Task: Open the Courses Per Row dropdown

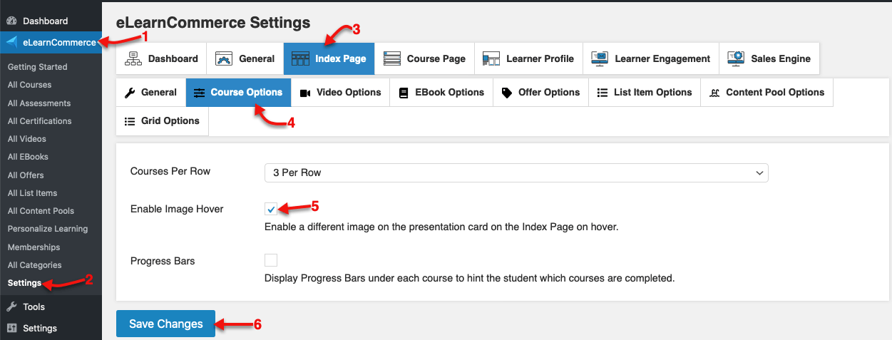Action: click(516, 172)
